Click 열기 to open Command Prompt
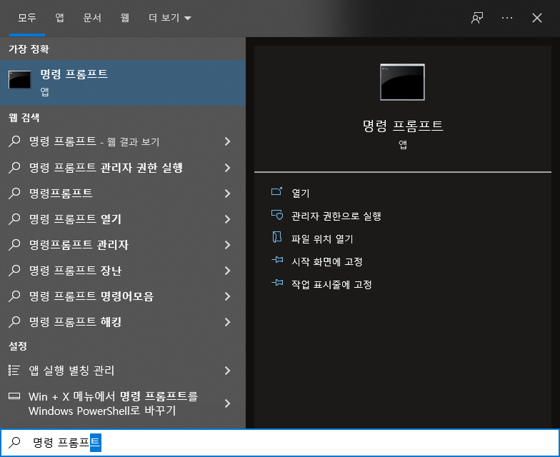The width and height of the screenshot is (560, 457). (300, 193)
